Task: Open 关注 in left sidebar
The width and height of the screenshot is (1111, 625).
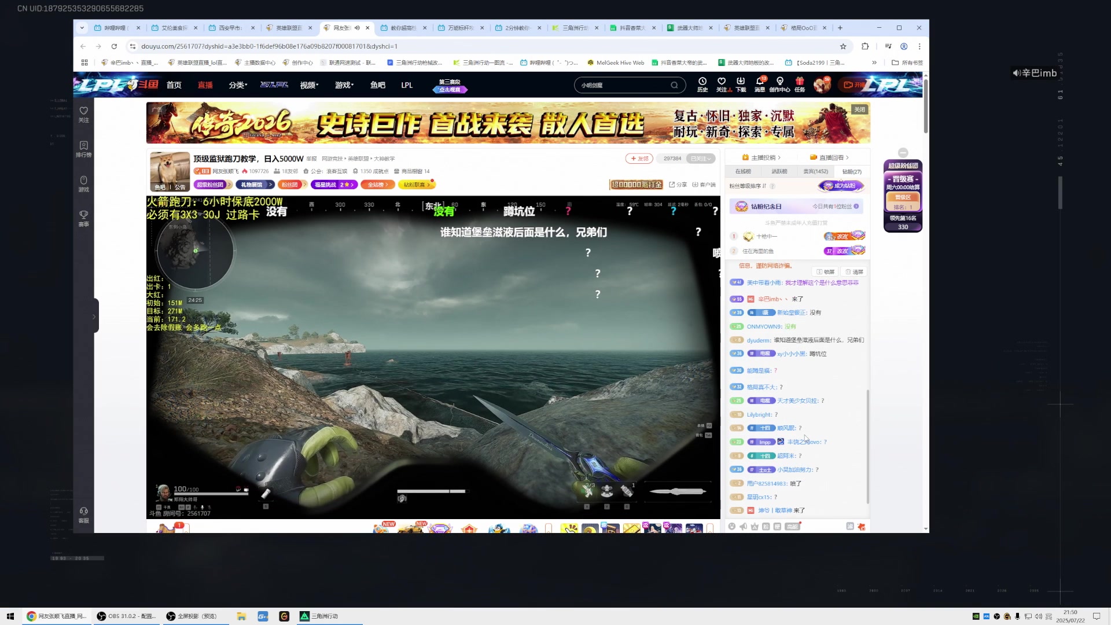Action: [x=84, y=114]
